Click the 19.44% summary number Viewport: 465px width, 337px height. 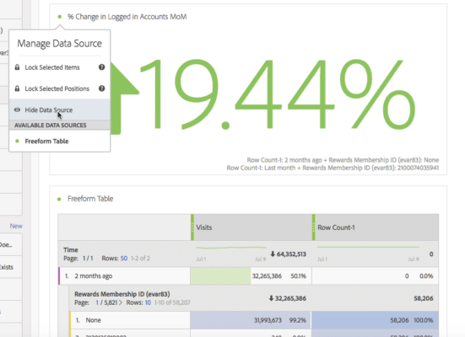(x=277, y=94)
